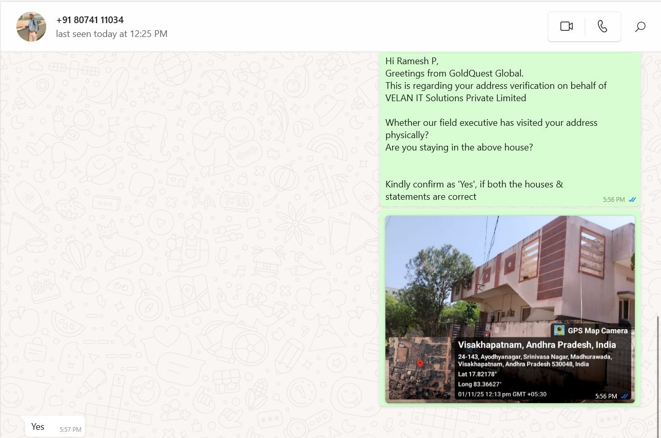Open the house photo sent in chat
The width and height of the screenshot is (661, 438).
coord(510,309)
